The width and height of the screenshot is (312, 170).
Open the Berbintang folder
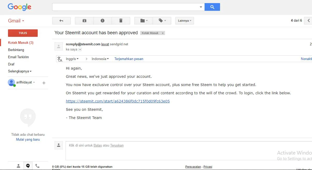[16, 50]
